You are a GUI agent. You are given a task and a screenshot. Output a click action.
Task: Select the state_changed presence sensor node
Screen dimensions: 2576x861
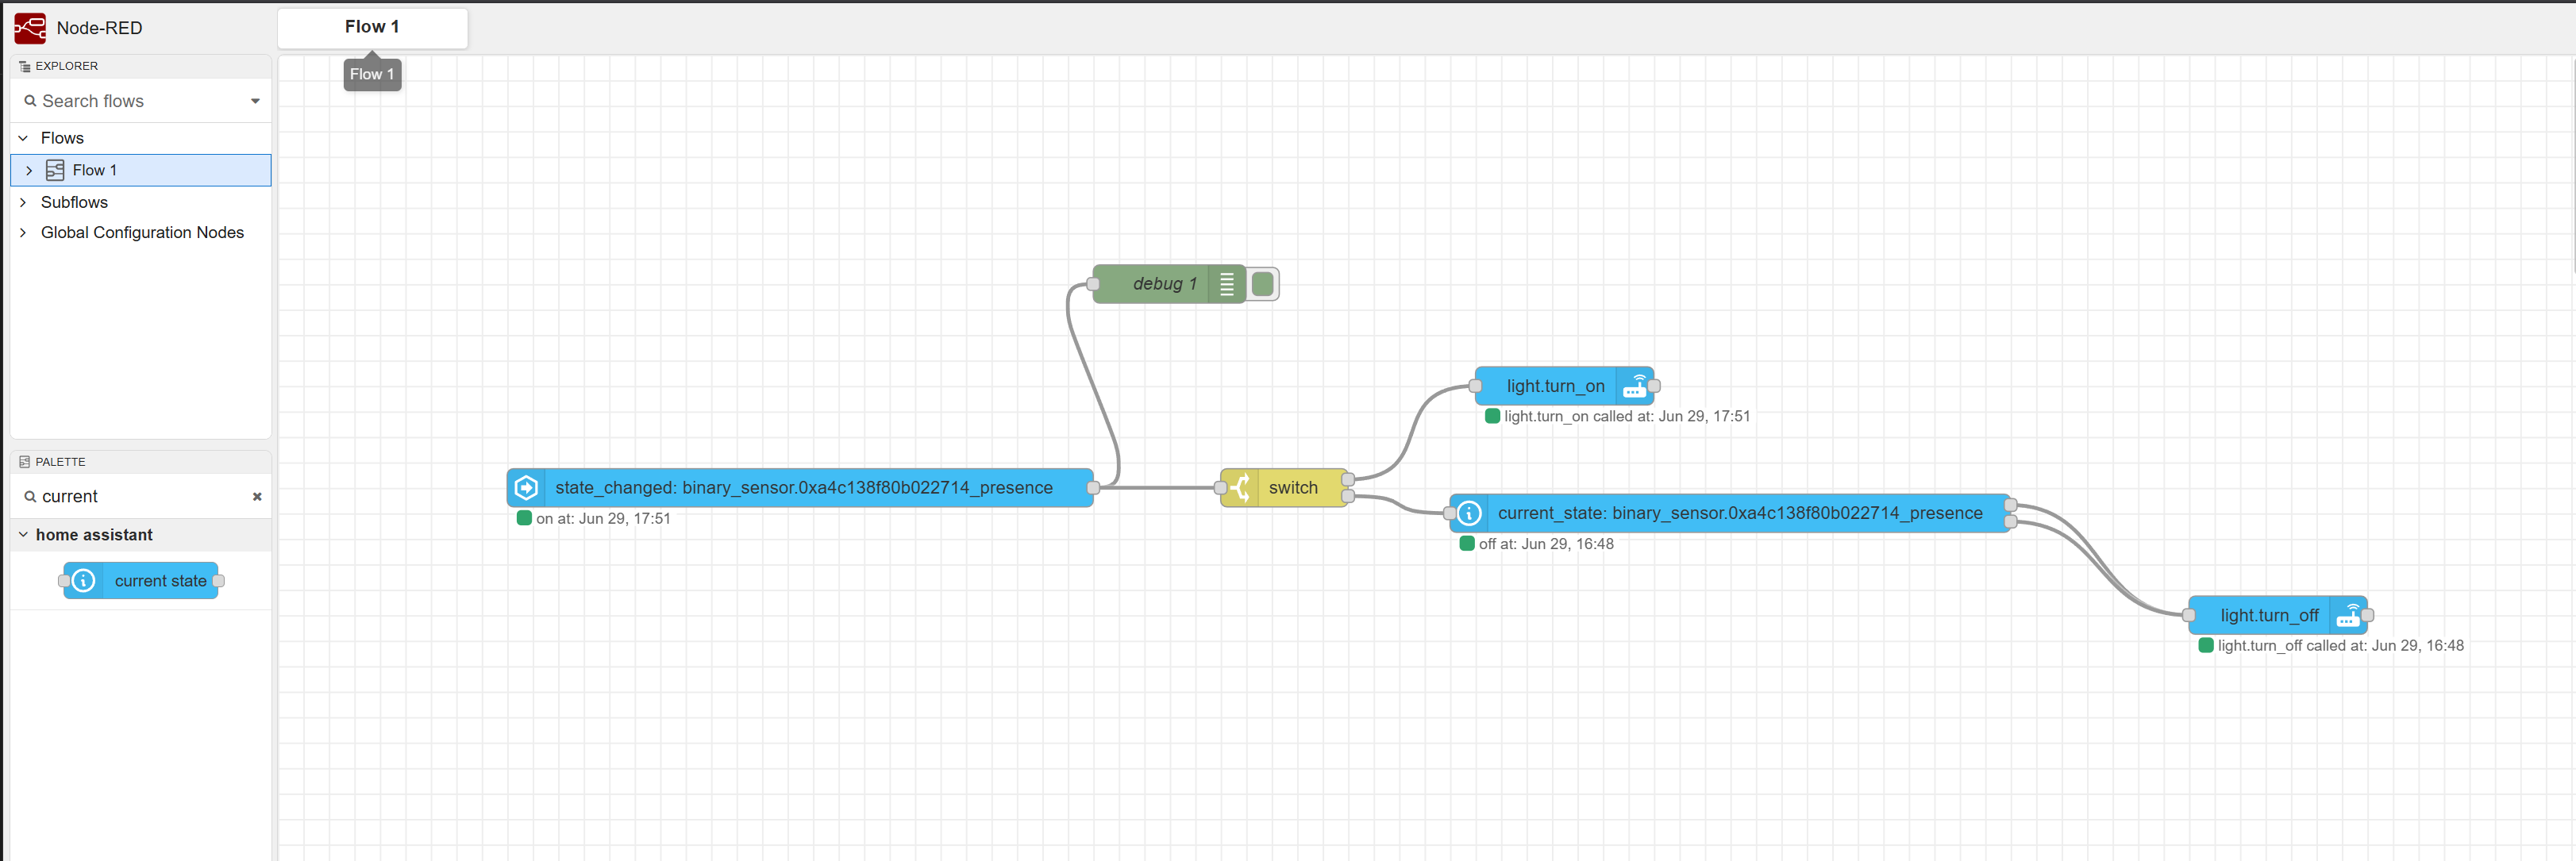coord(800,488)
